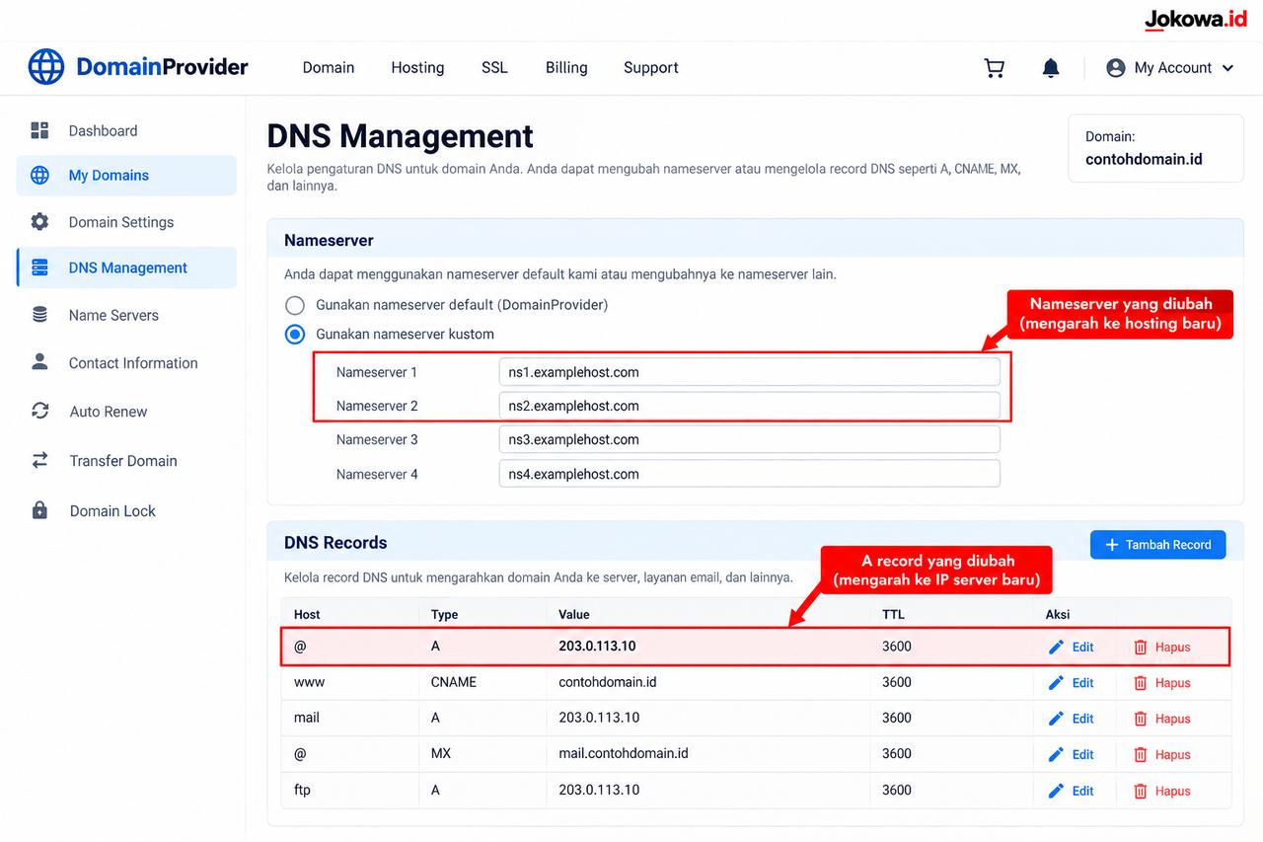Open the Billing menu
This screenshot has height=842, width=1263.
566,68
